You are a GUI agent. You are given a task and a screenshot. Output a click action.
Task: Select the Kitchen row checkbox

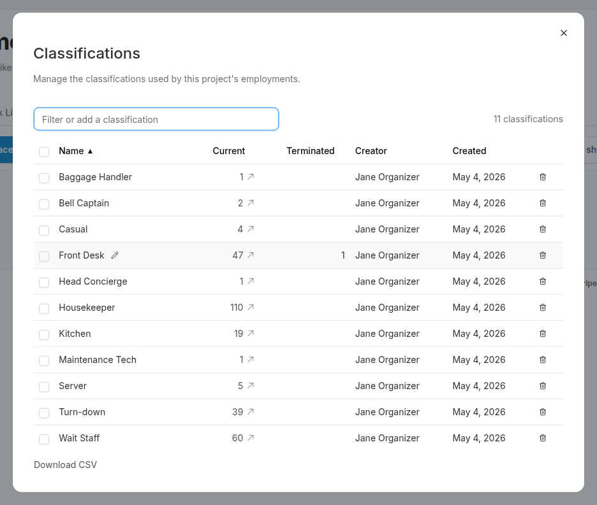click(44, 334)
